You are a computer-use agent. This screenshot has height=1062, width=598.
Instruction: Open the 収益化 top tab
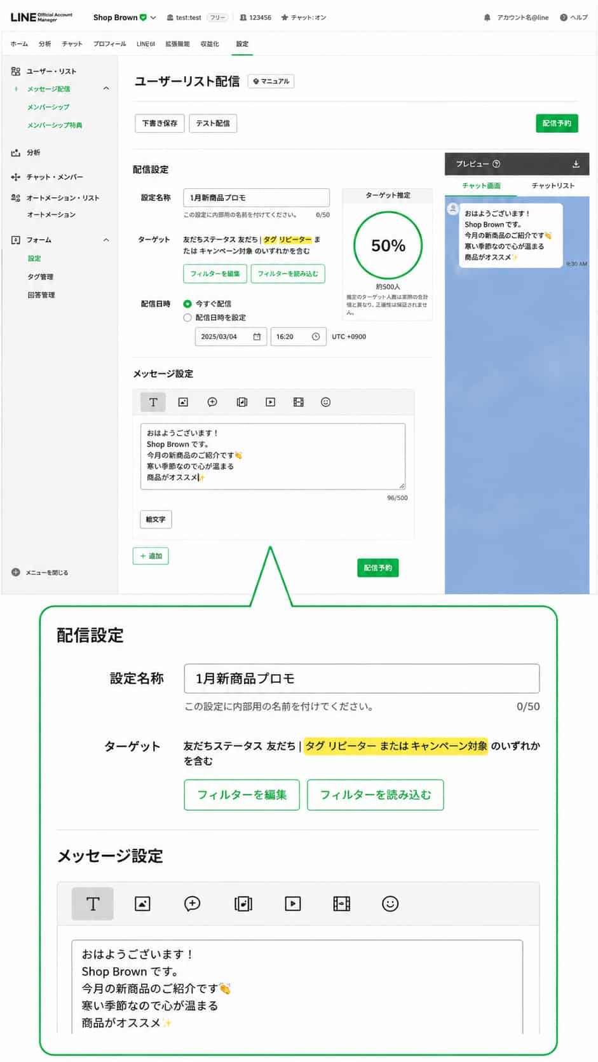(210, 44)
